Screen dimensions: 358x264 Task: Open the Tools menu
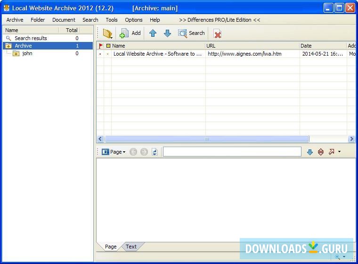[112, 20]
